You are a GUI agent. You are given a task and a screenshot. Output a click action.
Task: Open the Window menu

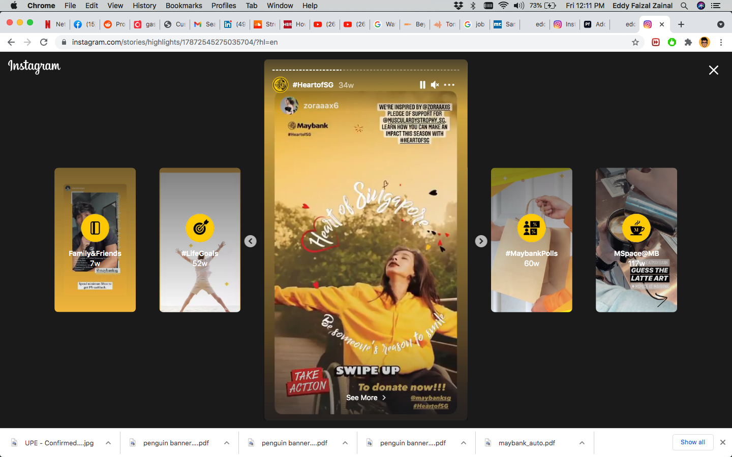[x=280, y=6]
